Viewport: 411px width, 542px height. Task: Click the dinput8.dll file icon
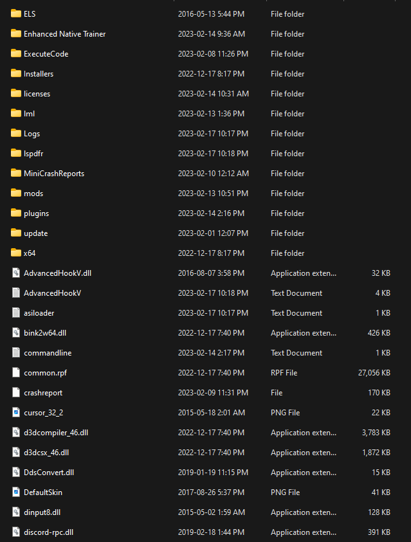click(x=16, y=512)
